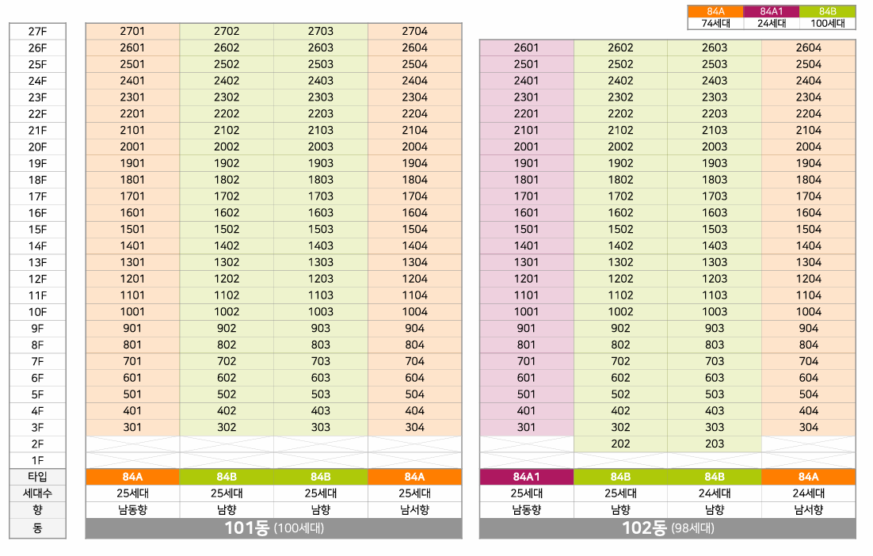Click 남서향 orientation under 102동
The height and width of the screenshot is (556, 873).
pos(808,510)
